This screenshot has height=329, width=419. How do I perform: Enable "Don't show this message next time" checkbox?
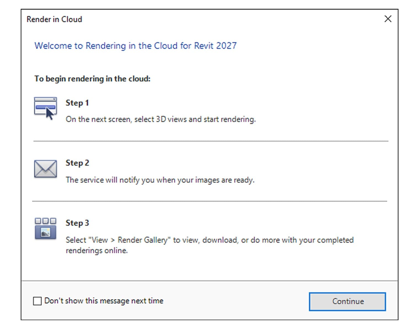[37, 301]
